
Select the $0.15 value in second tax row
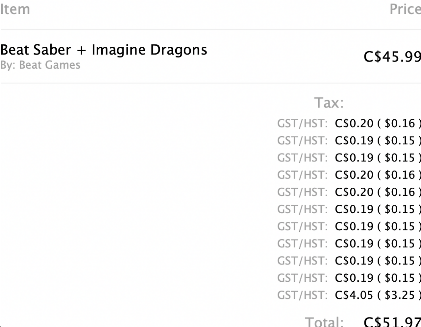pos(400,141)
